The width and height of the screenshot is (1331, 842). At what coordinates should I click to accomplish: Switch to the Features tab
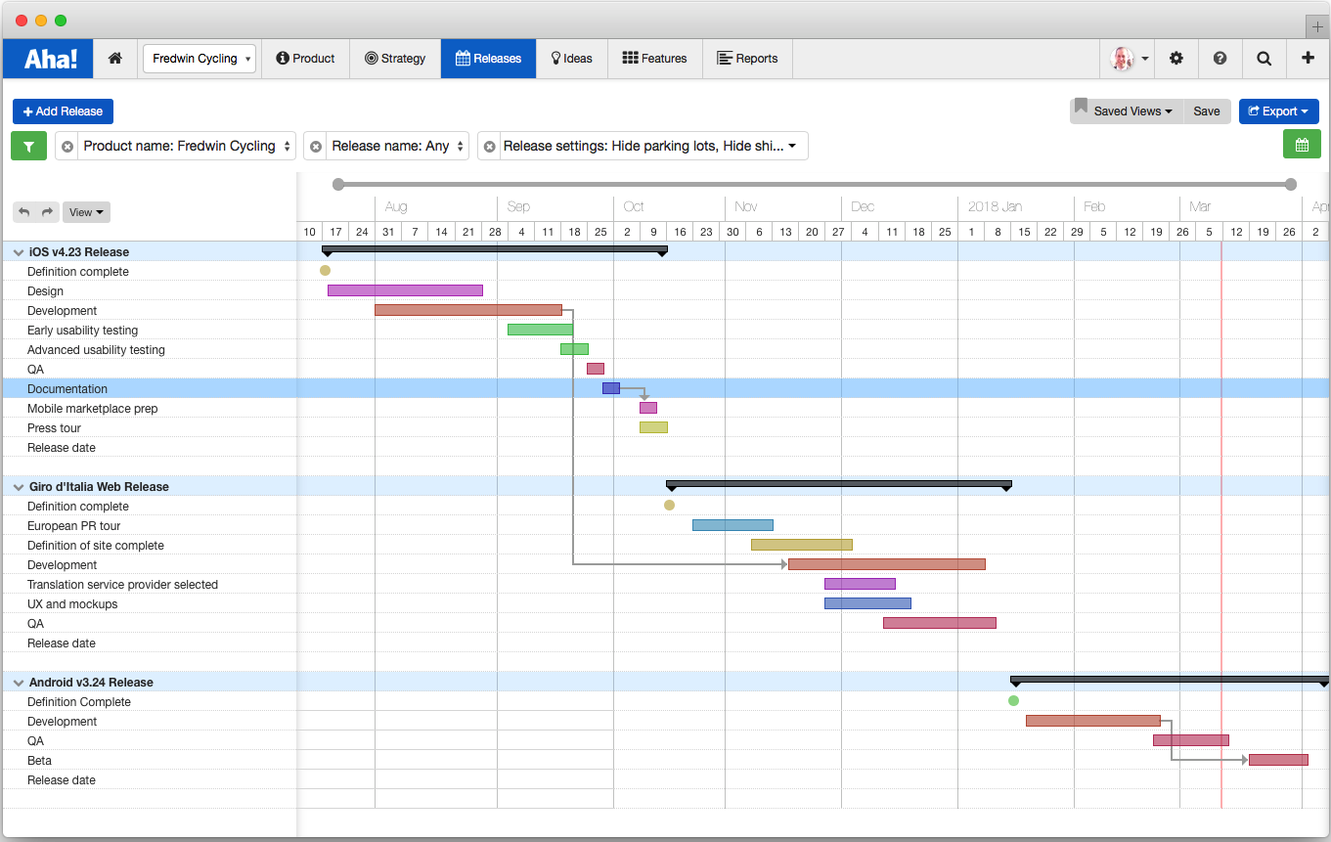click(x=654, y=58)
